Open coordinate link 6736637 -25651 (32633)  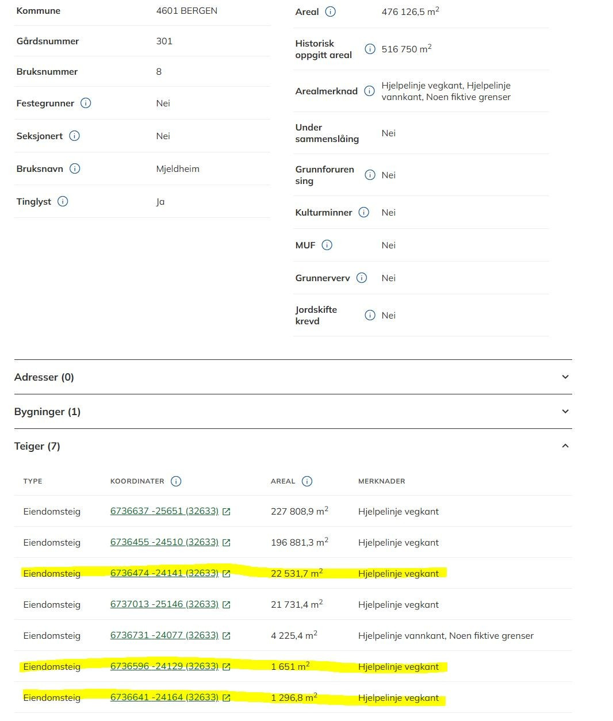click(164, 511)
